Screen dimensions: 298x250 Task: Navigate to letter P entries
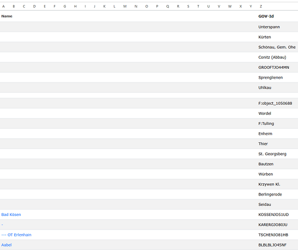[157, 6]
